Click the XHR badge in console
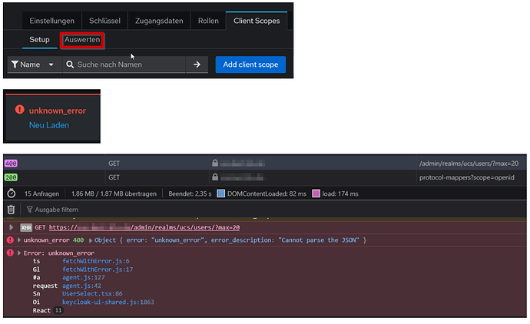Image resolution: width=530 pixels, height=324 pixels. 26,228
